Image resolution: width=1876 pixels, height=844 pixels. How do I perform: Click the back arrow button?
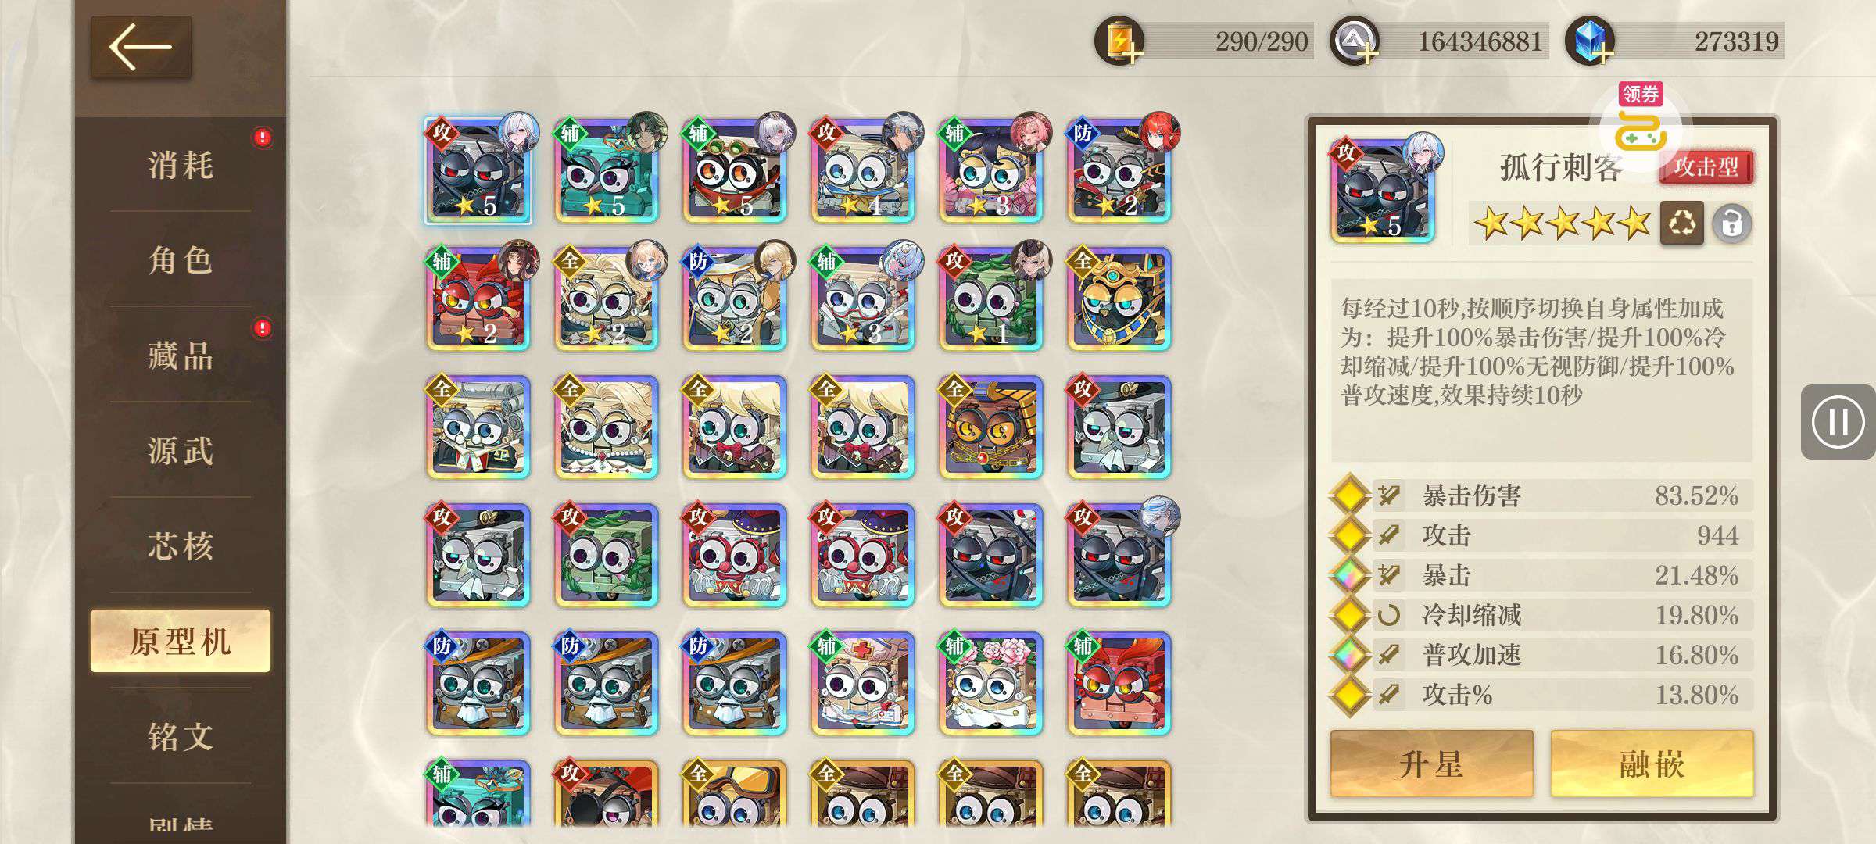click(141, 47)
